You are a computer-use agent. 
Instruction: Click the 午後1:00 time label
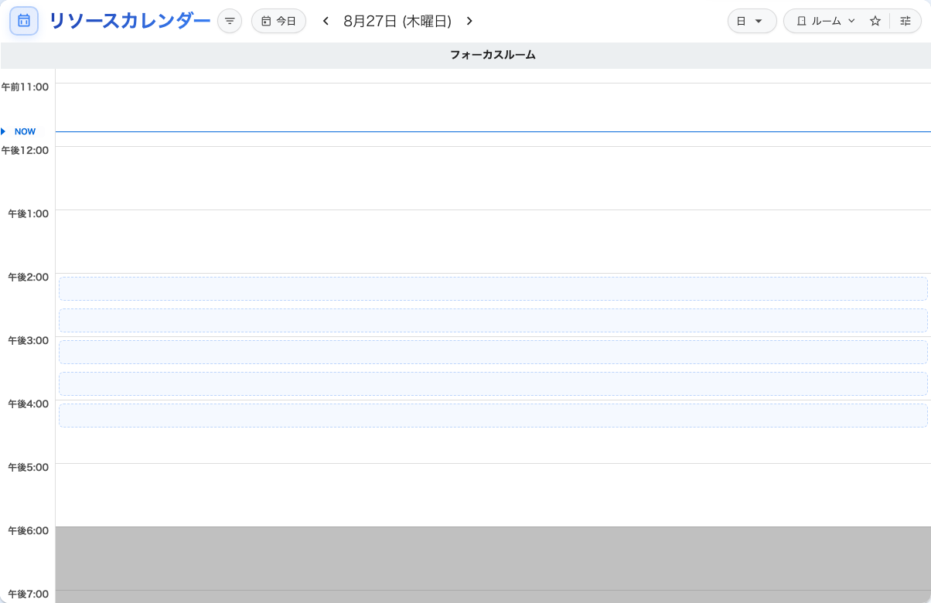[29, 213]
